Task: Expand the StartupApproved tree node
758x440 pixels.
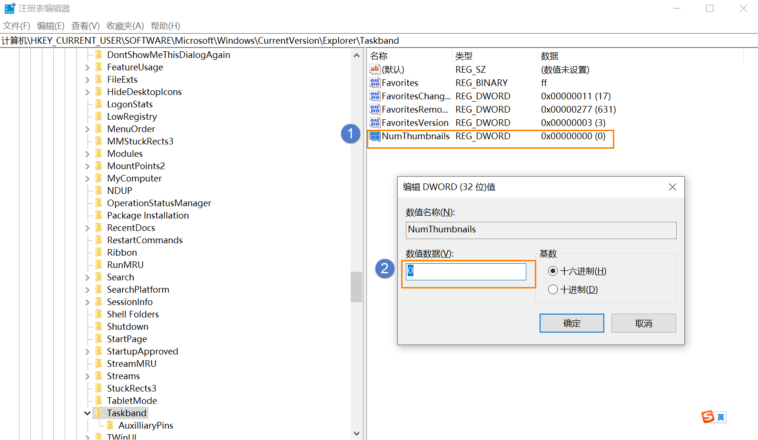Action: 88,352
